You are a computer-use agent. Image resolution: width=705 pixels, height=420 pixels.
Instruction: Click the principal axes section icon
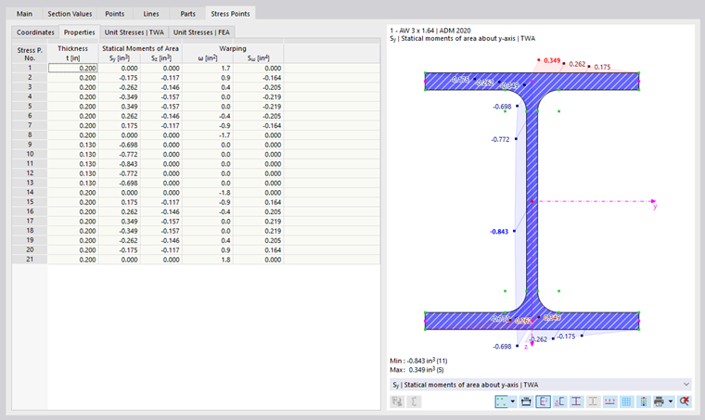point(559,401)
